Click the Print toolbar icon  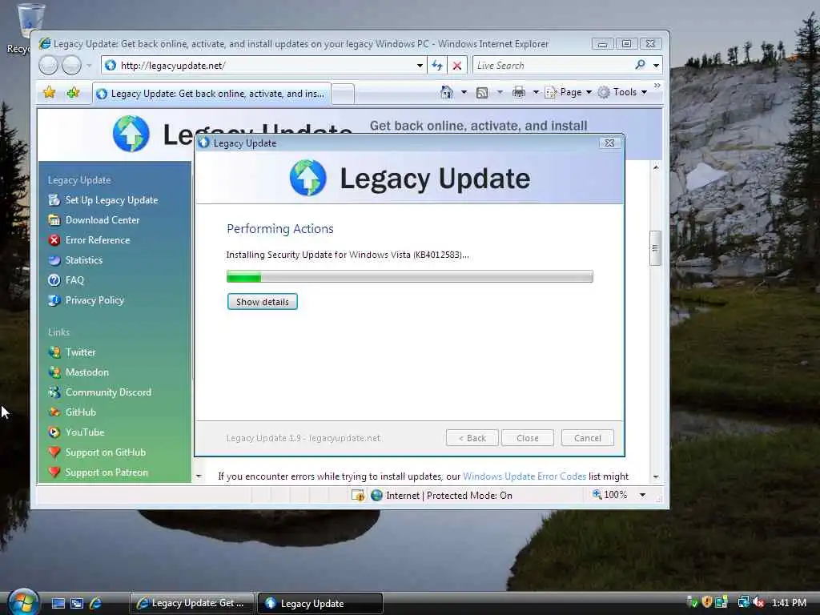518,93
